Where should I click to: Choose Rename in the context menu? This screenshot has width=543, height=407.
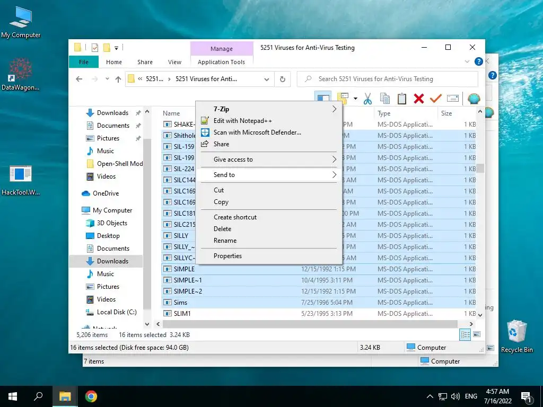click(x=269, y=241)
